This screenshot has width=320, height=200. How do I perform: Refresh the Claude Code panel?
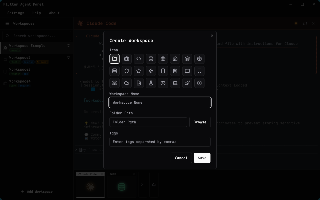click(305, 23)
